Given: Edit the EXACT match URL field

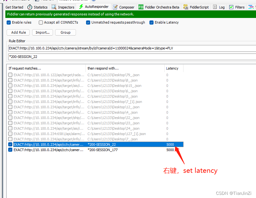Looking at the screenshot, I should [132, 48].
